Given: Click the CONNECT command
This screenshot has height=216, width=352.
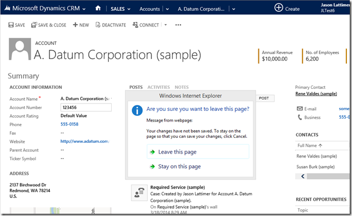Looking at the screenshot, I should [x=146, y=25].
